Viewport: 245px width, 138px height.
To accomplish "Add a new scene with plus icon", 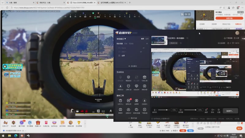I will click(147, 44).
